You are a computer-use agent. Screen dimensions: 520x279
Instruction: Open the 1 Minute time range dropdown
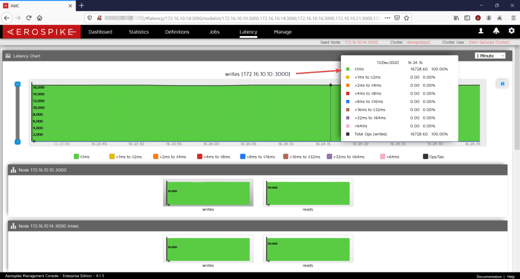point(490,56)
